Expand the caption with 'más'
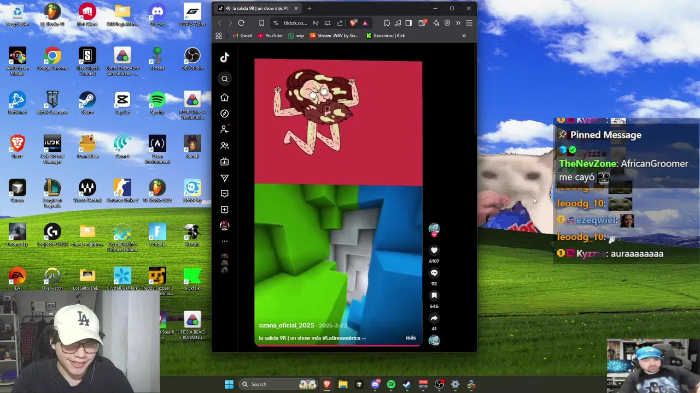The width and height of the screenshot is (700, 393). (411, 338)
